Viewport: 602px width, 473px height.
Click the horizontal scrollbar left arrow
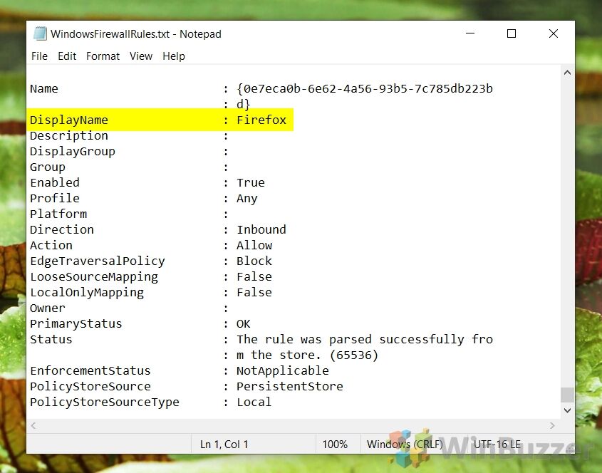[x=33, y=425]
